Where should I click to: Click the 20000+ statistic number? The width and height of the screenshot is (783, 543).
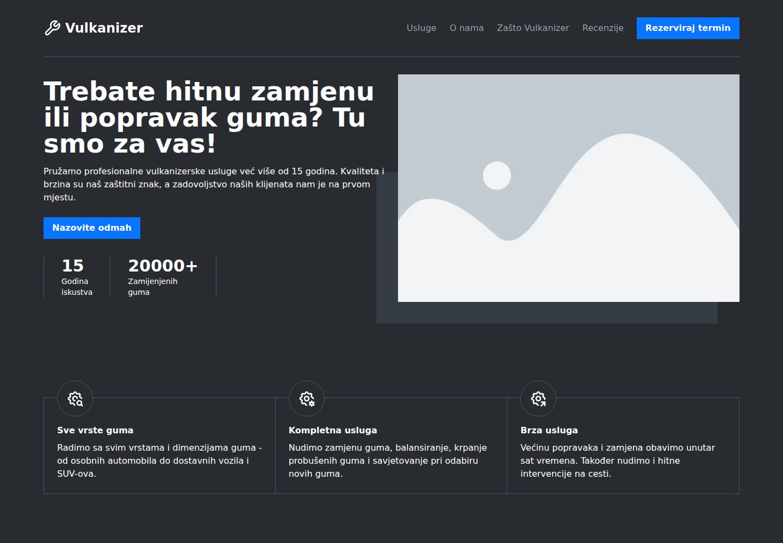(x=163, y=266)
